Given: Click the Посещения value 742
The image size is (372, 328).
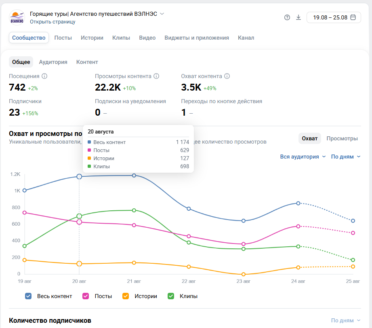Looking at the screenshot, I should click(17, 87).
